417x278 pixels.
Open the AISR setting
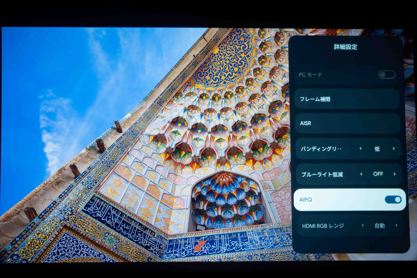pyautogui.click(x=347, y=123)
